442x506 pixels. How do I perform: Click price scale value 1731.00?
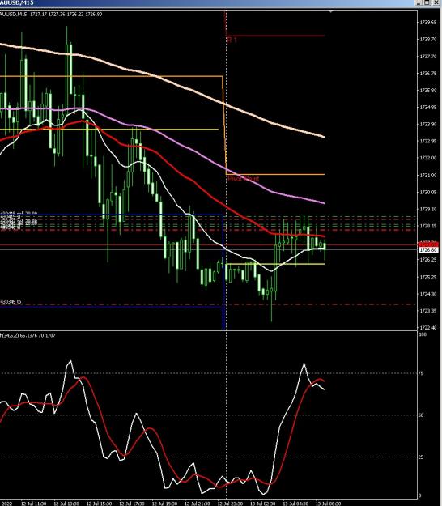click(427, 175)
